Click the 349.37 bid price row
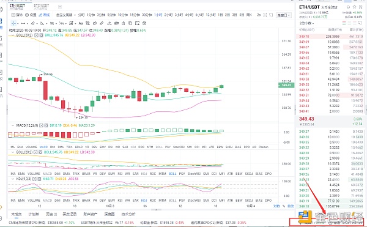This screenshot has width=367, height=227. (330, 132)
